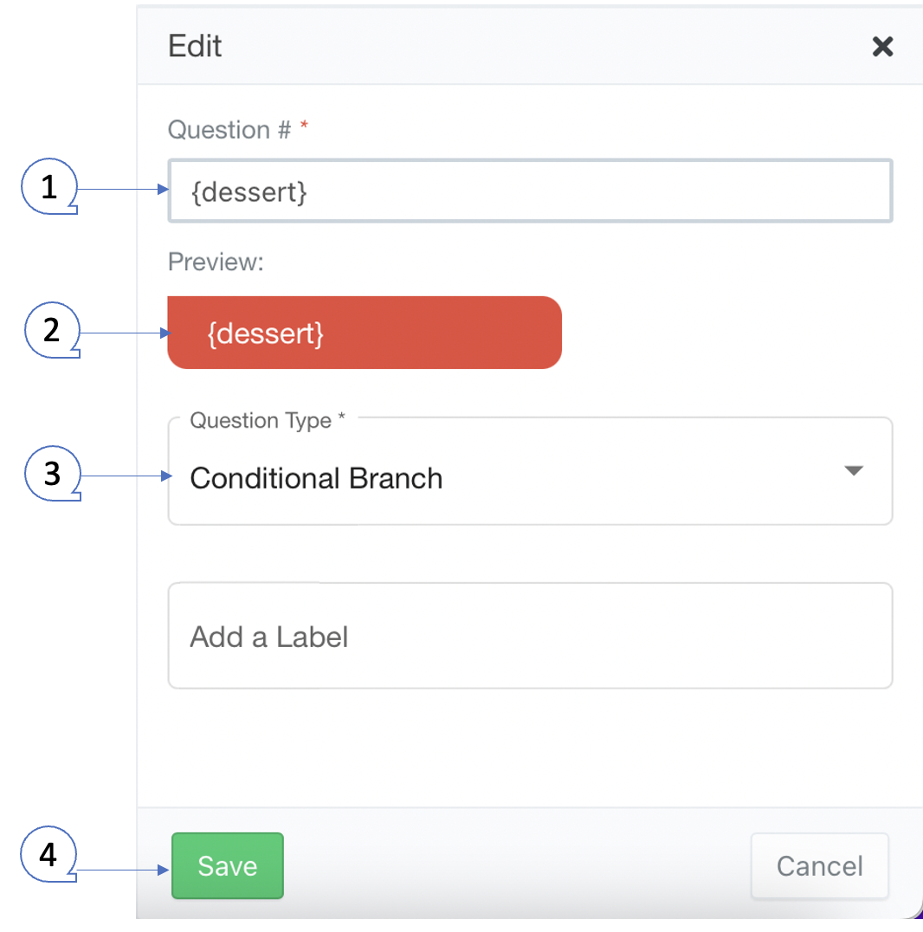Click the numbered annotation circle 2
The height and width of the screenshot is (932, 923).
point(52,330)
